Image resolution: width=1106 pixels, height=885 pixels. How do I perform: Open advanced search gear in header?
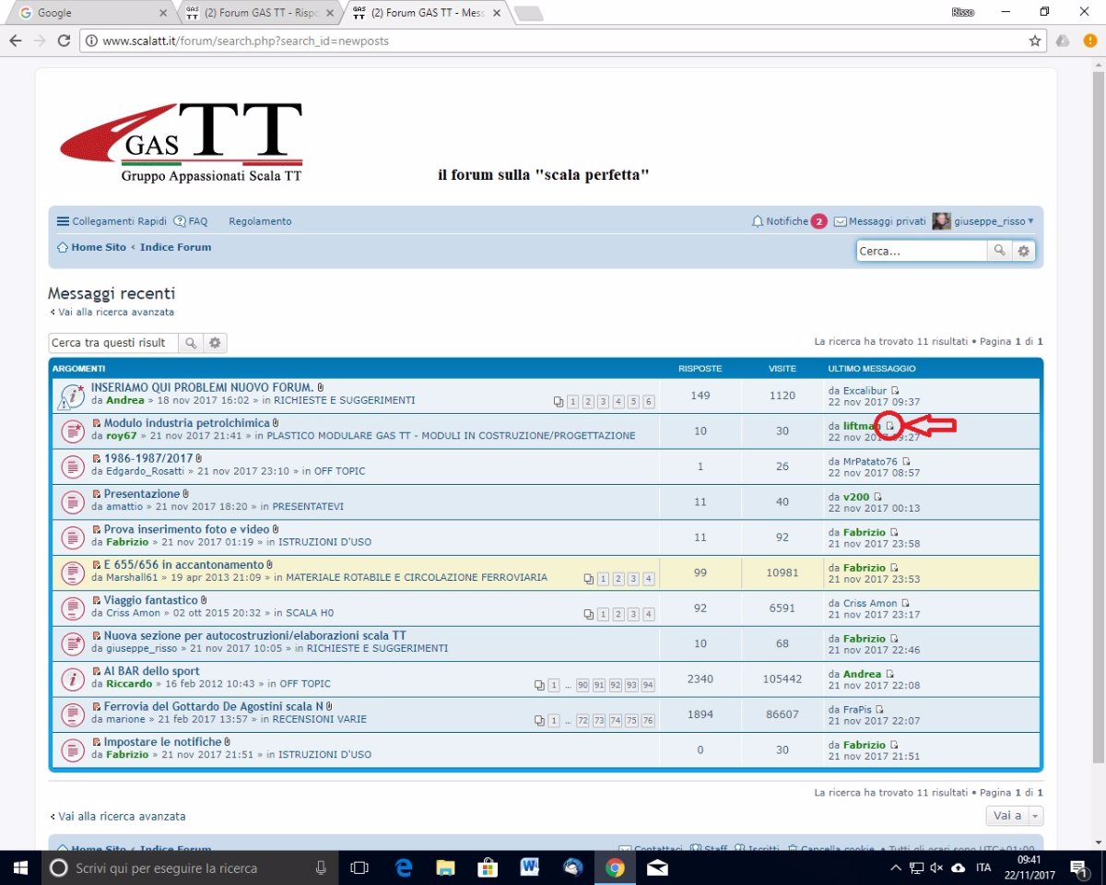tap(1024, 251)
